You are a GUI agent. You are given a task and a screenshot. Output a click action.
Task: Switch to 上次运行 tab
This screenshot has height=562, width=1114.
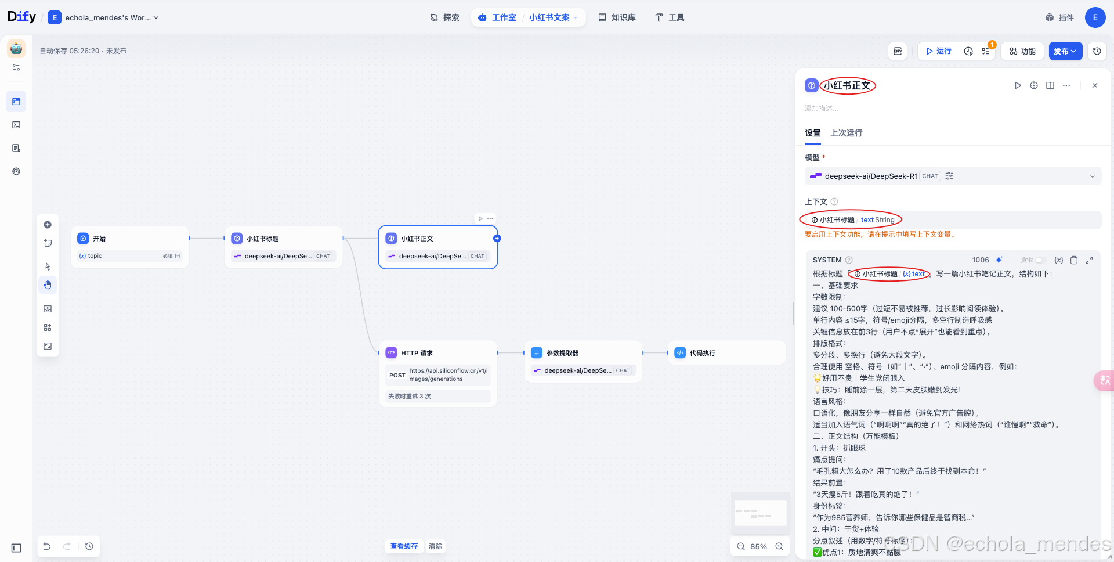click(x=847, y=133)
